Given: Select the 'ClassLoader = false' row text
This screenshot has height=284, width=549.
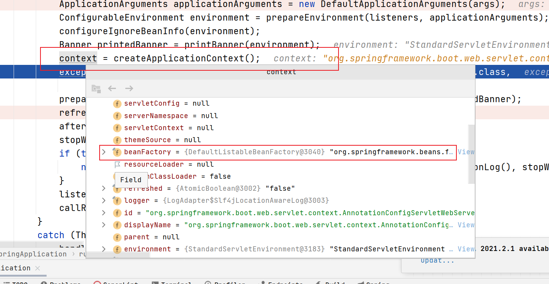Looking at the screenshot, I should click(x=190, y=176).
